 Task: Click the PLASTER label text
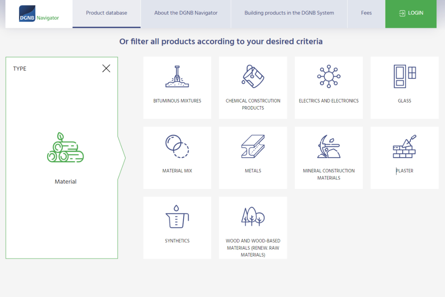pos(405,171)
